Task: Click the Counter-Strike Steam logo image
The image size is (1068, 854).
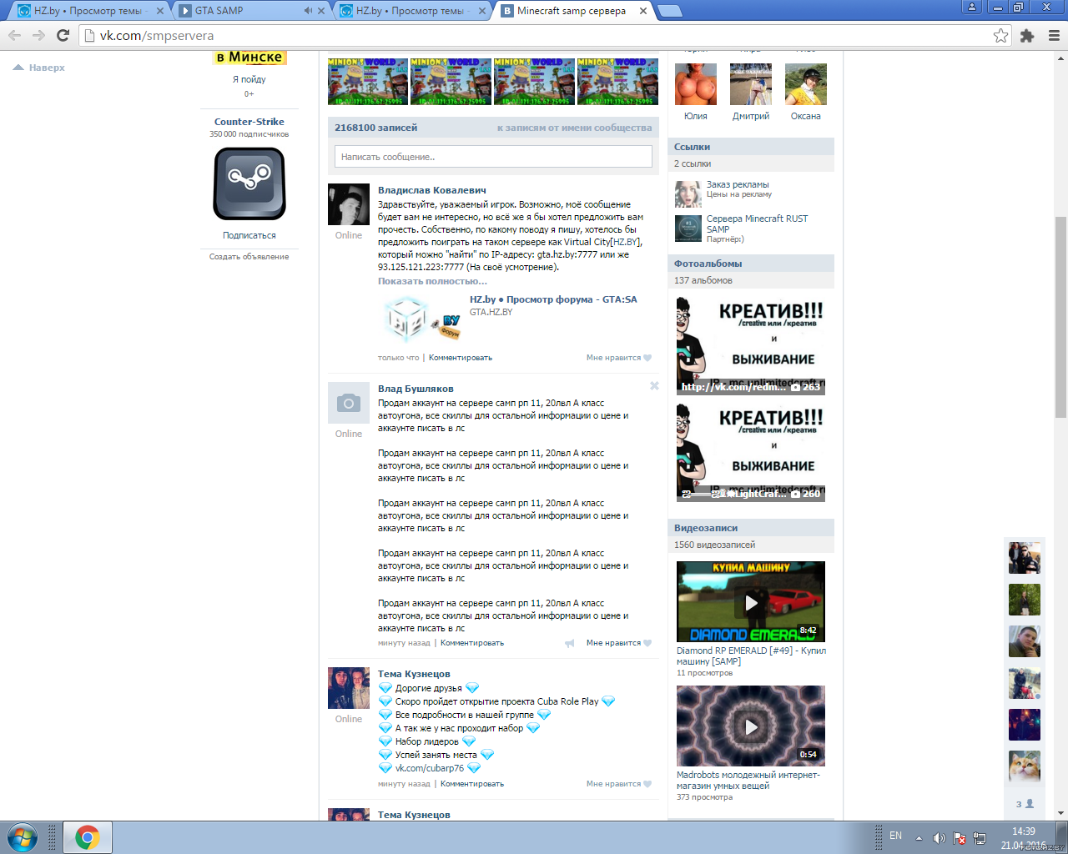Action: (x=249, y=183)
